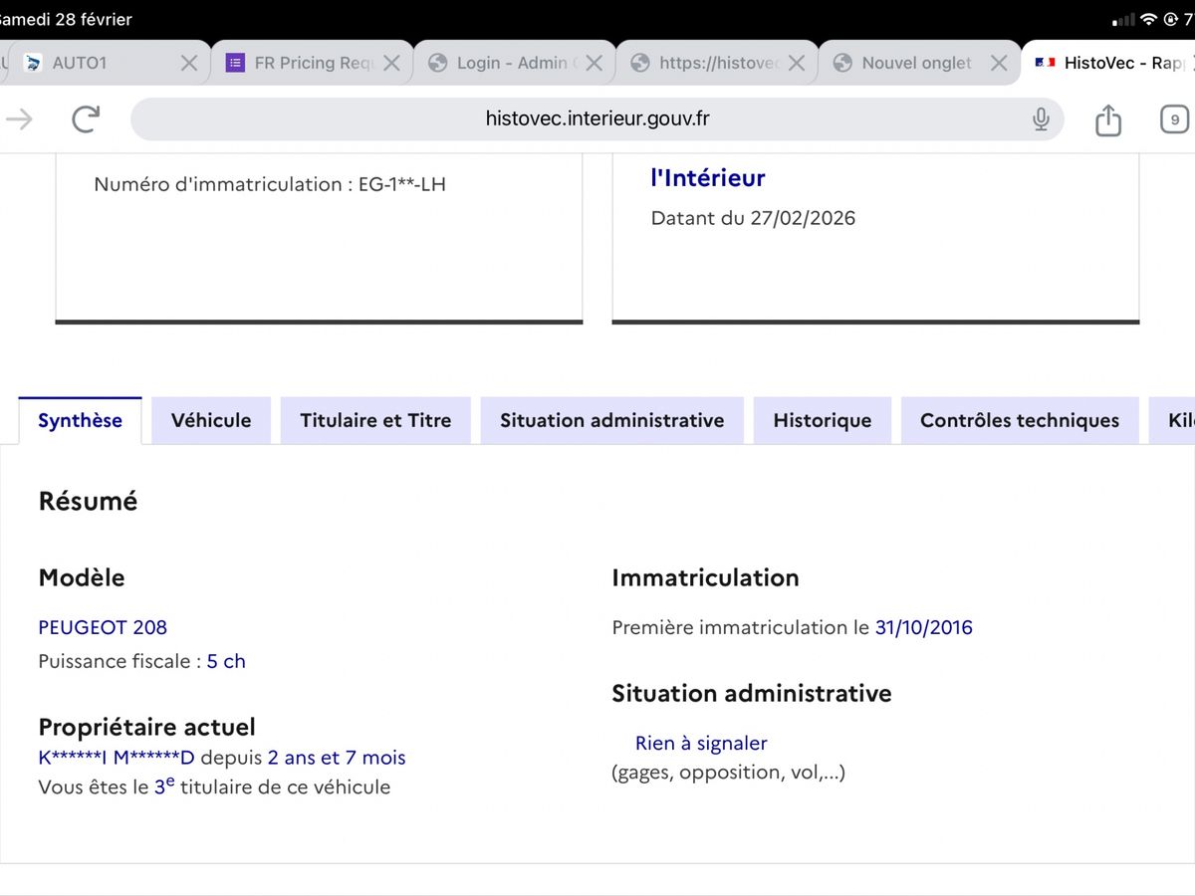
Task: Click the Immatriculation heading
Action: pos(705,577)
